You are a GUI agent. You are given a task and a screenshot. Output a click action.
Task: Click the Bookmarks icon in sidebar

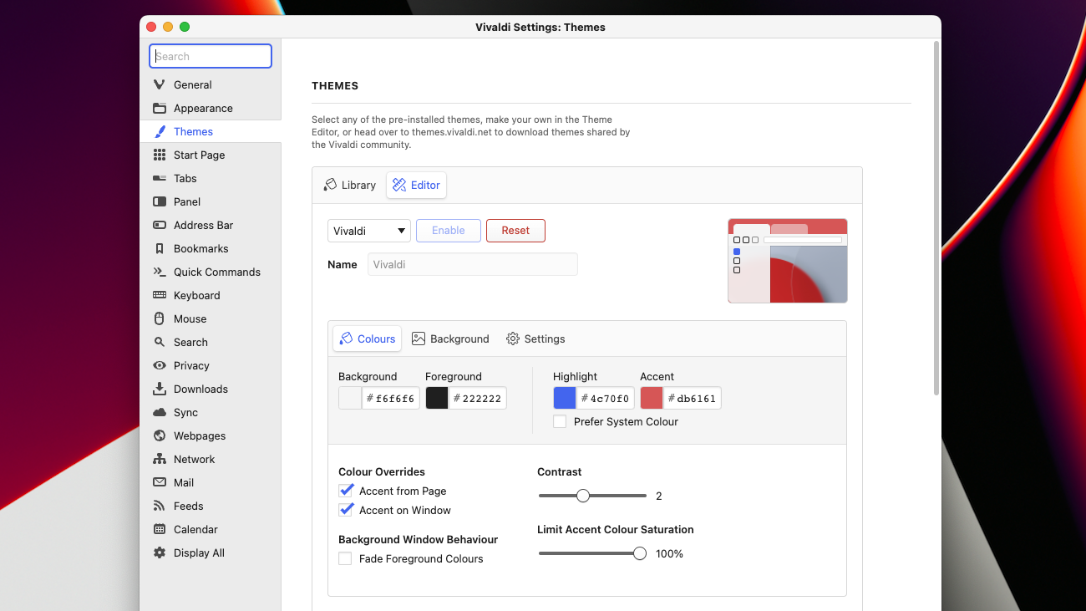pos(159,248)
